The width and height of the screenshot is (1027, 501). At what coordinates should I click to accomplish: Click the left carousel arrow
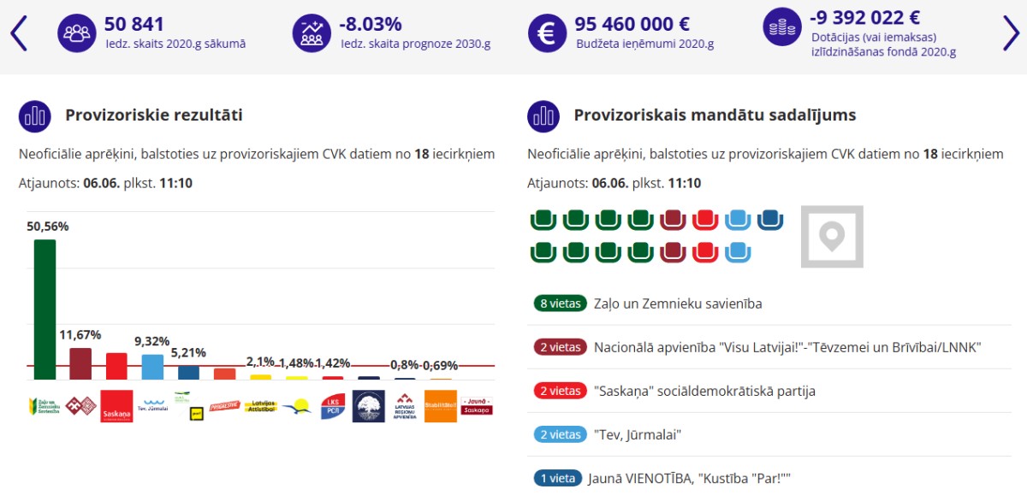pyautogui.click(x=19, y=33)
